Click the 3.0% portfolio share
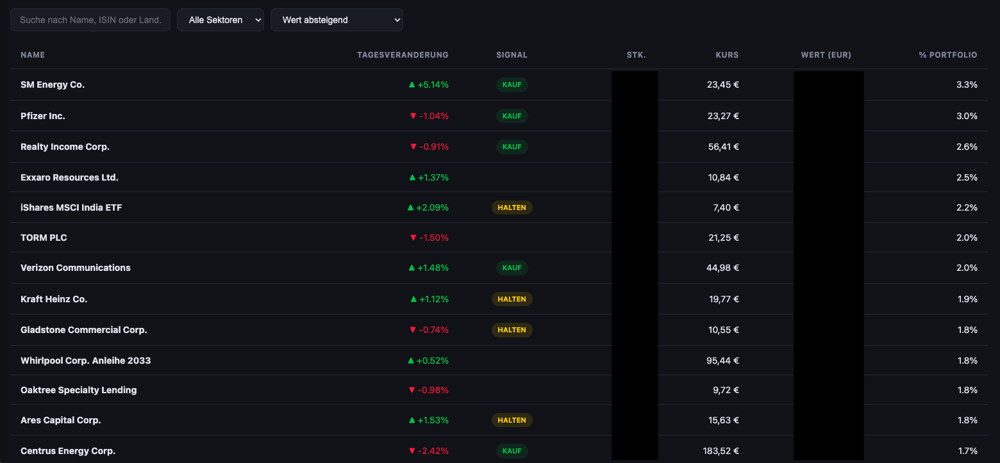1000x463 pixels. pyautogui.click(x=967, y=116)
